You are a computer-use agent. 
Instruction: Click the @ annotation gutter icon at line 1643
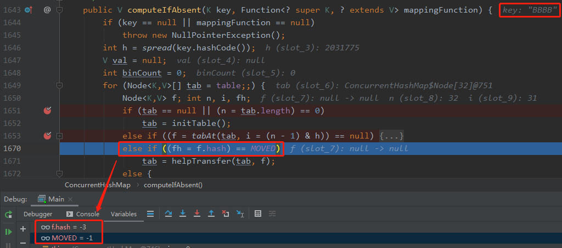(x=47, y=10)
